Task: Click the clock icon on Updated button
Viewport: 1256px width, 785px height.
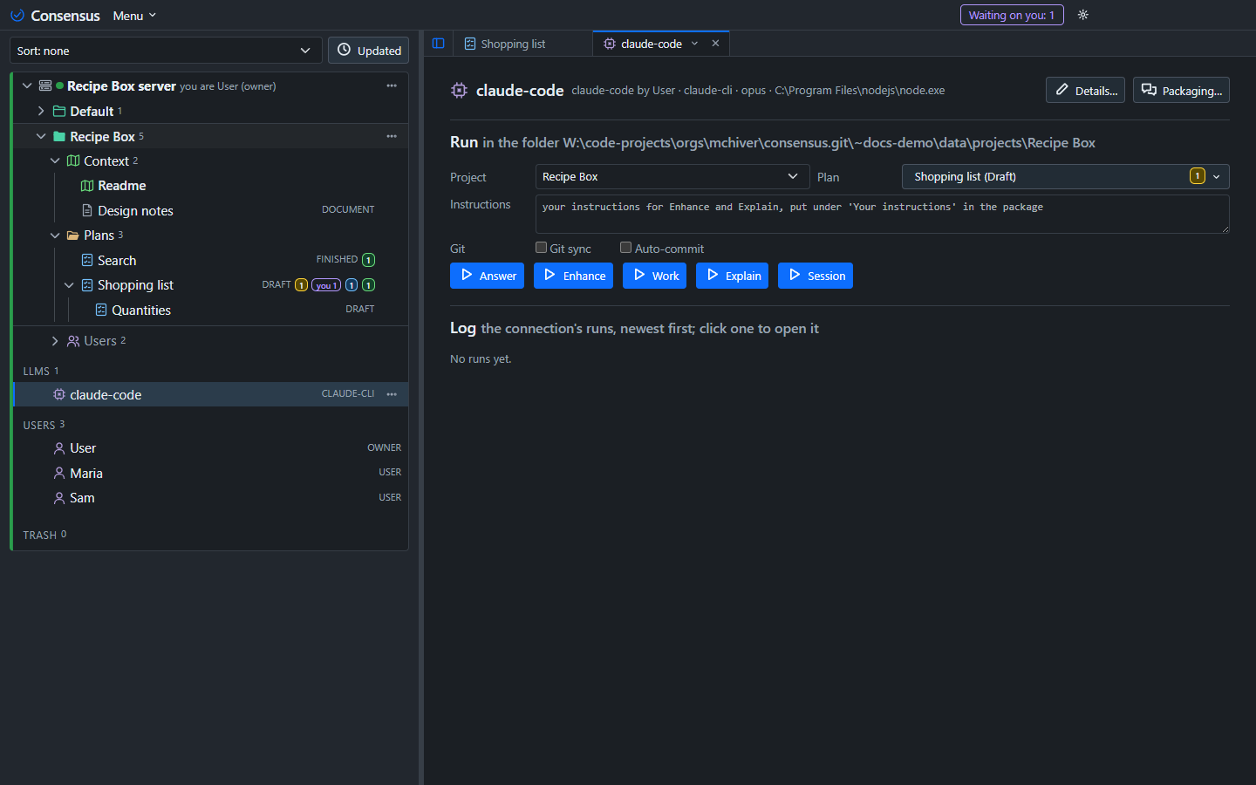Action: coord(345,50)
